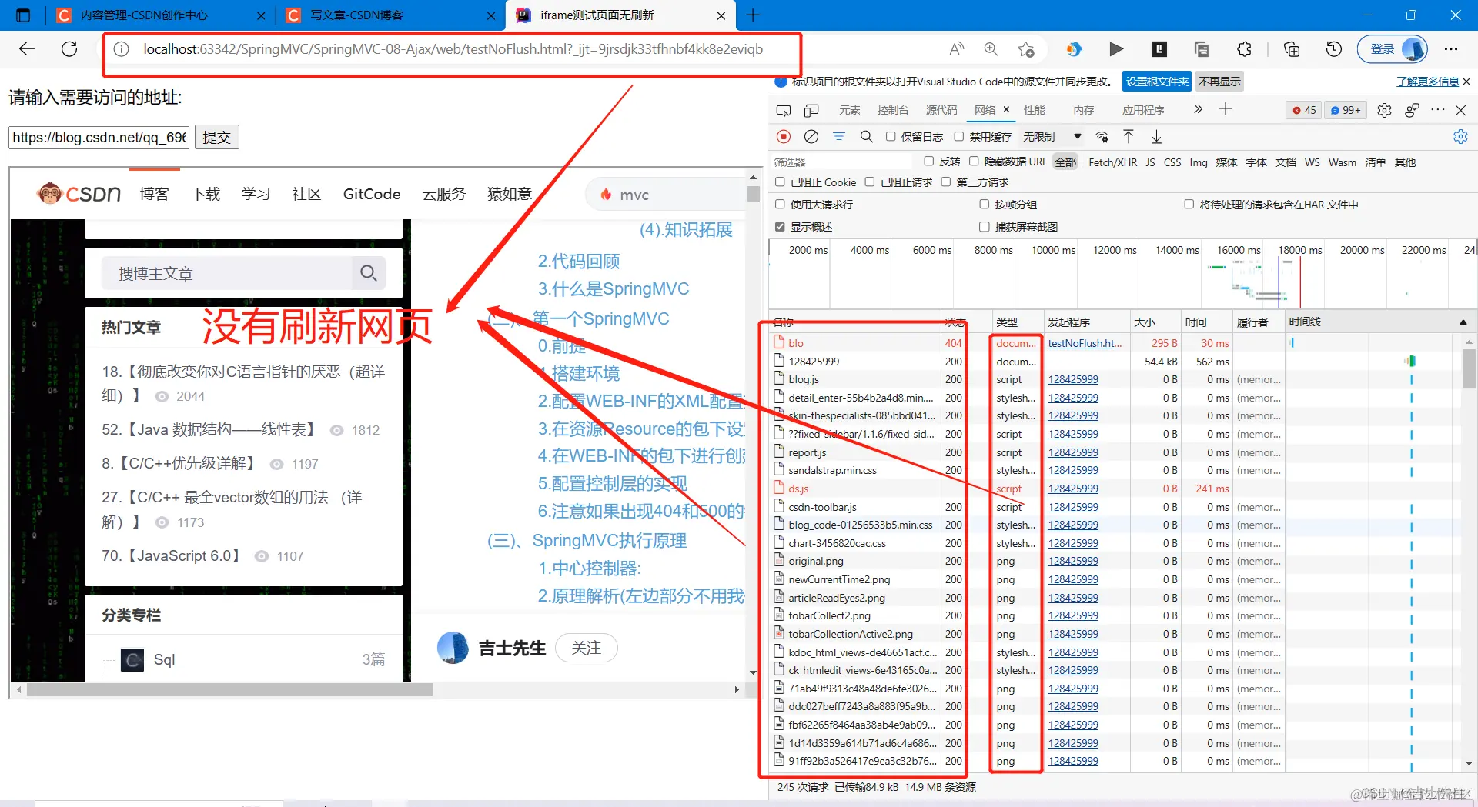The image size is (1478, 807).
Task: Toggle Hide data URLs checkbox
Action: click(974, 161)
